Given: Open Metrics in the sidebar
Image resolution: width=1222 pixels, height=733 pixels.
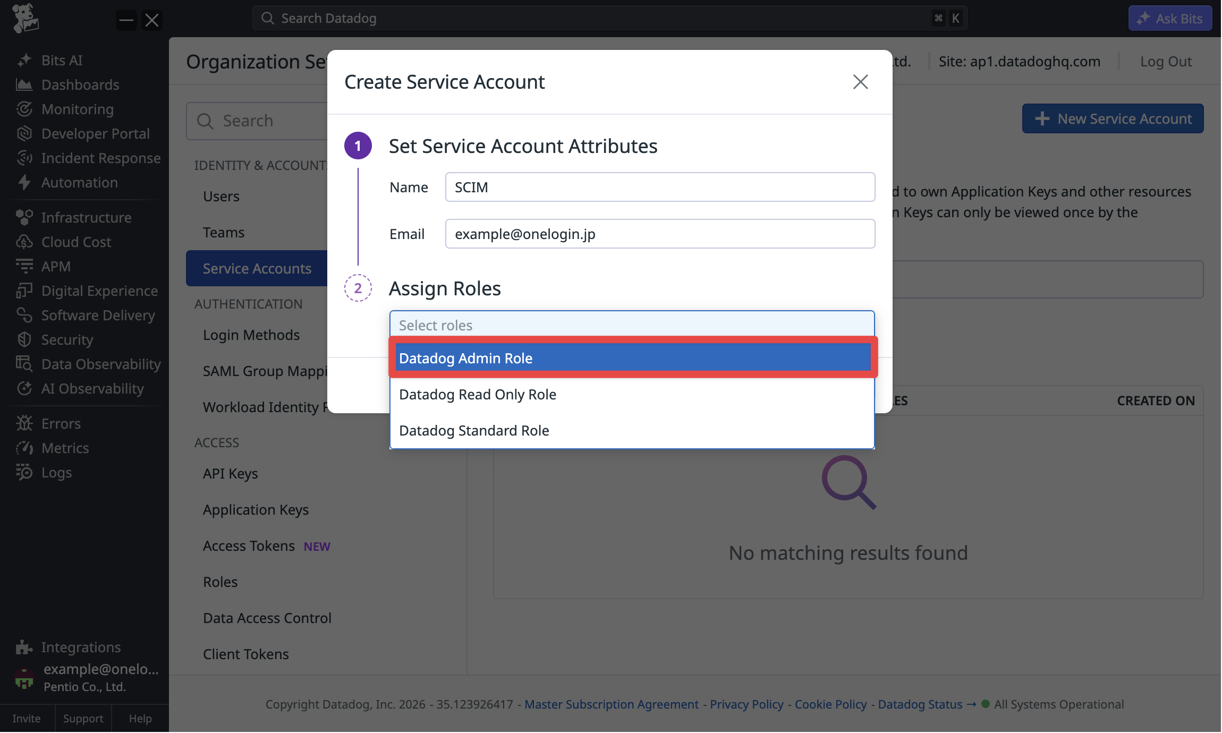Looking at the screenshot, I should (65, 448).
